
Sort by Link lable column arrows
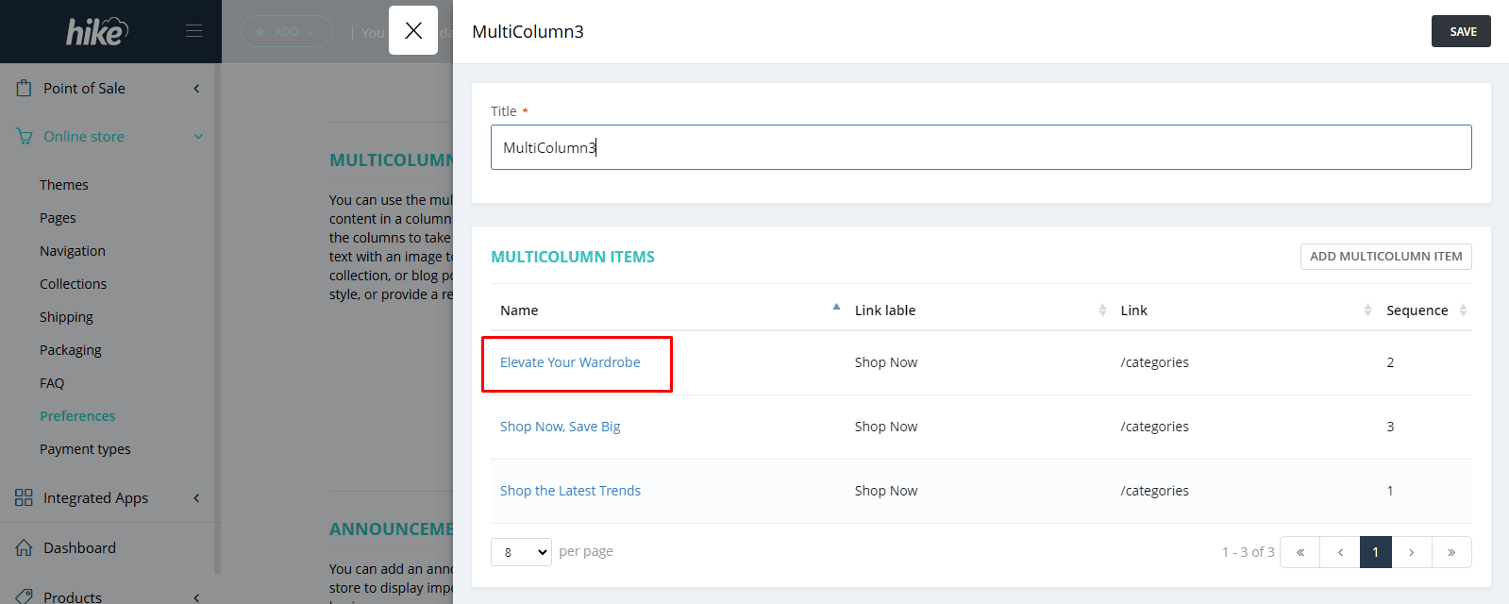click(x=1102, y=310)
